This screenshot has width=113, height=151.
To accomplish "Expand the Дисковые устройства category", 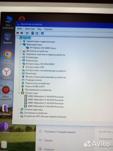I will pyautogui.click(x=20, y=51).
